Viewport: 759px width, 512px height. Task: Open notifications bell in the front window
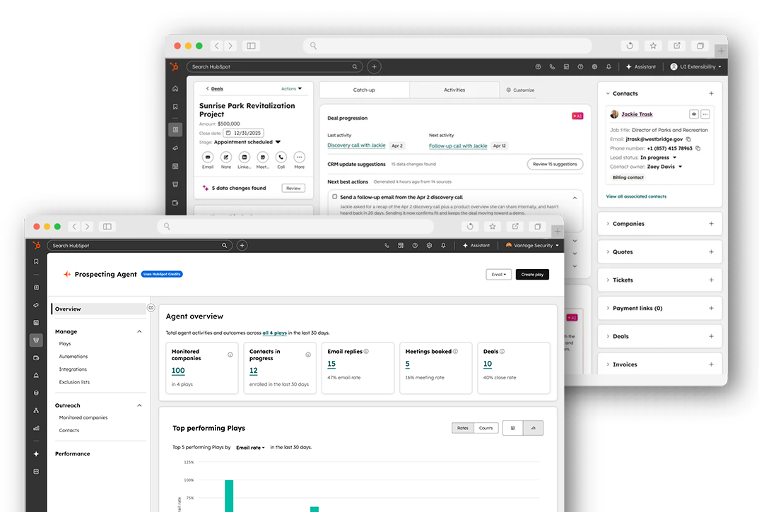[x=443, y=245]
